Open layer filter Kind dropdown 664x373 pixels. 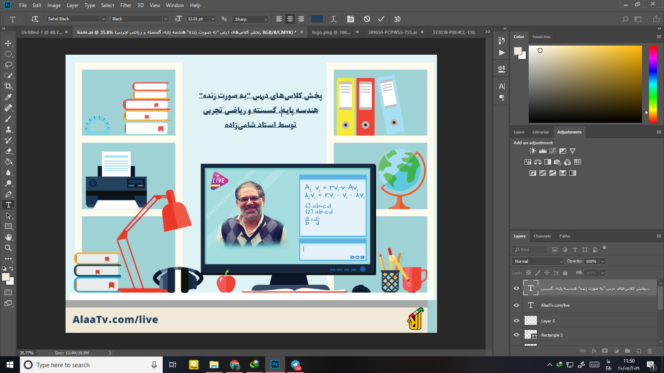[x=530, y=250]
